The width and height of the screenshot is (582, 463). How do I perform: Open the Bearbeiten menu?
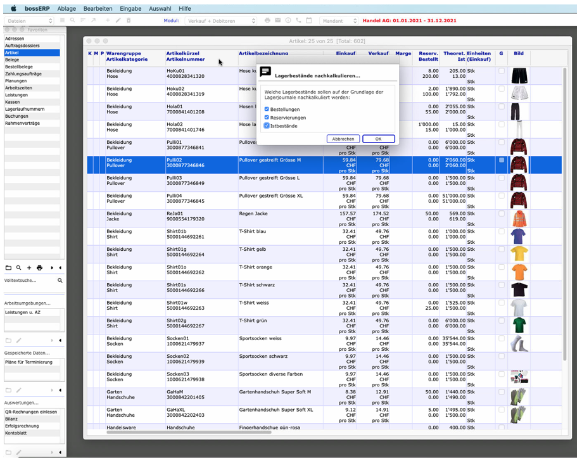[x=98, y=9]
